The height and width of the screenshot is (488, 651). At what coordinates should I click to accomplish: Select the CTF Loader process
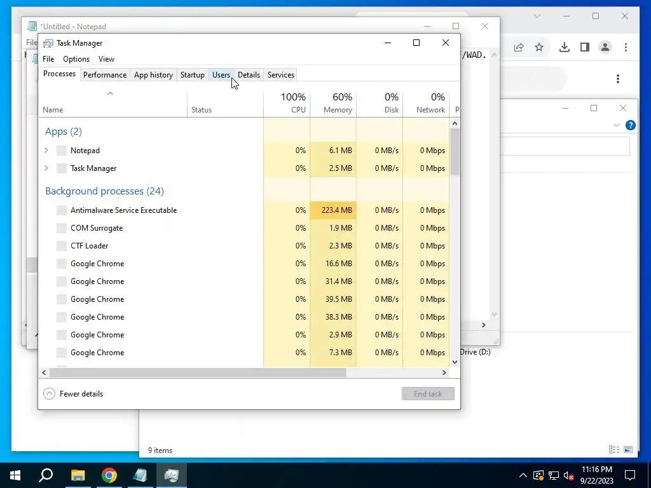[x=244, y=246]
